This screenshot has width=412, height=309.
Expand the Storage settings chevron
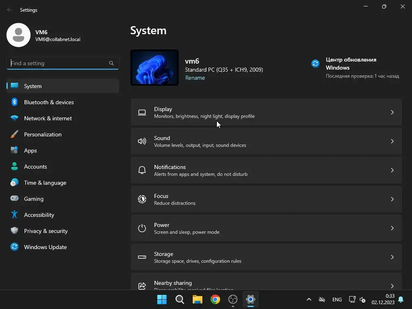(392, 257)
